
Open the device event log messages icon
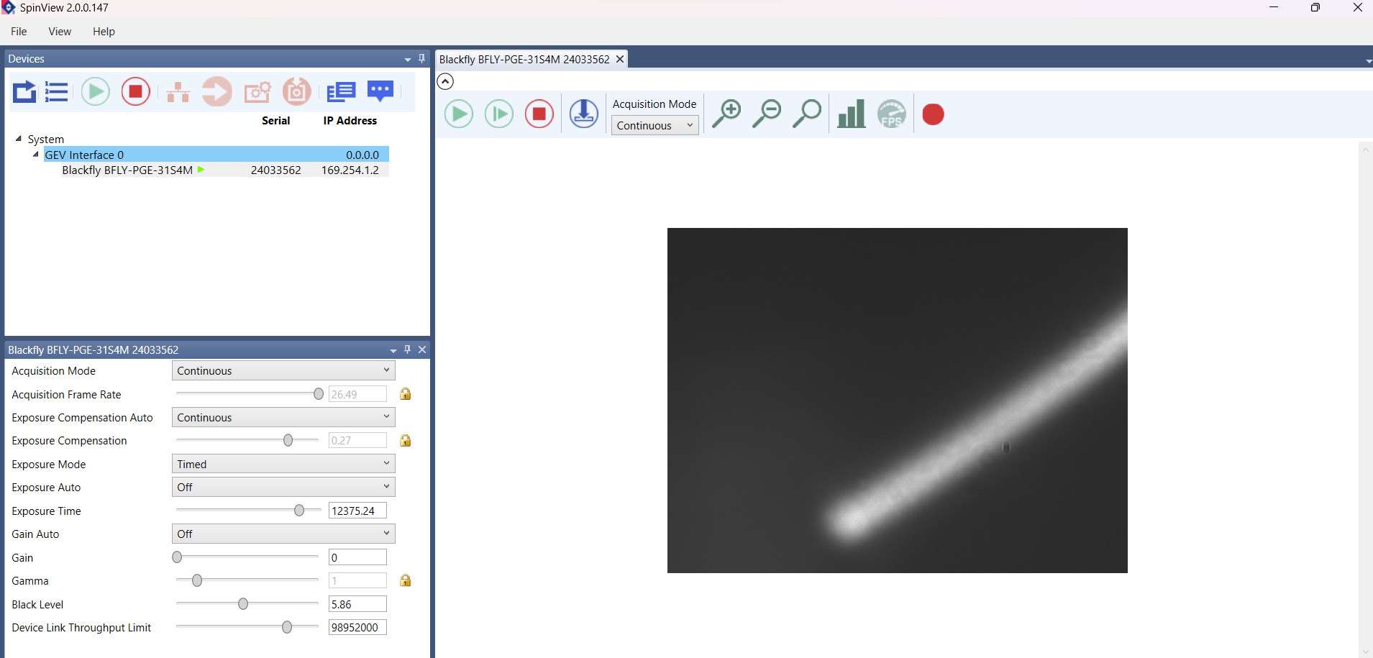380,91
